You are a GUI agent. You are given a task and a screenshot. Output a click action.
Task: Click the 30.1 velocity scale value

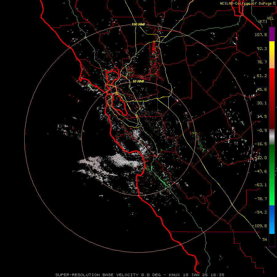tap(262, 103)
